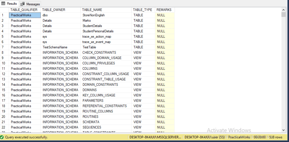The height and width of the screenshot is (142, 289).
Task: Click the TestSchemaName owner cell
Action: pos(55,47)
